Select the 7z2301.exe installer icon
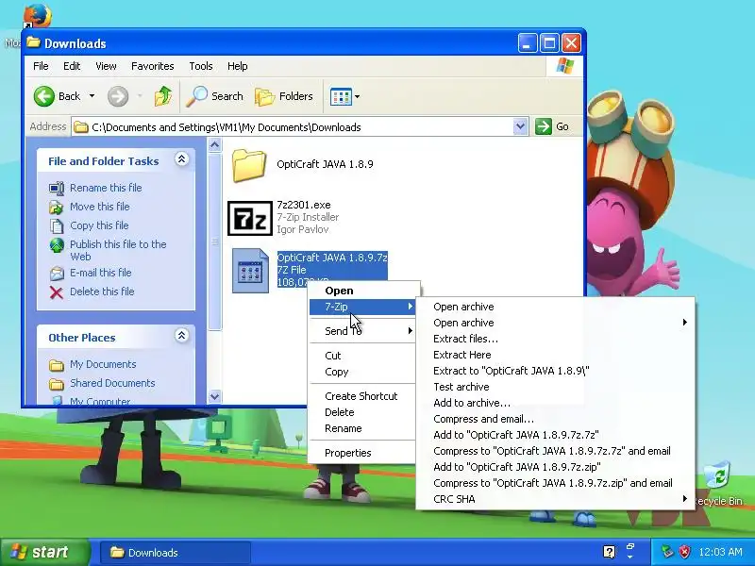Image resolution: width=755 pixels, height=566 pixels. [x=250, y=218]
